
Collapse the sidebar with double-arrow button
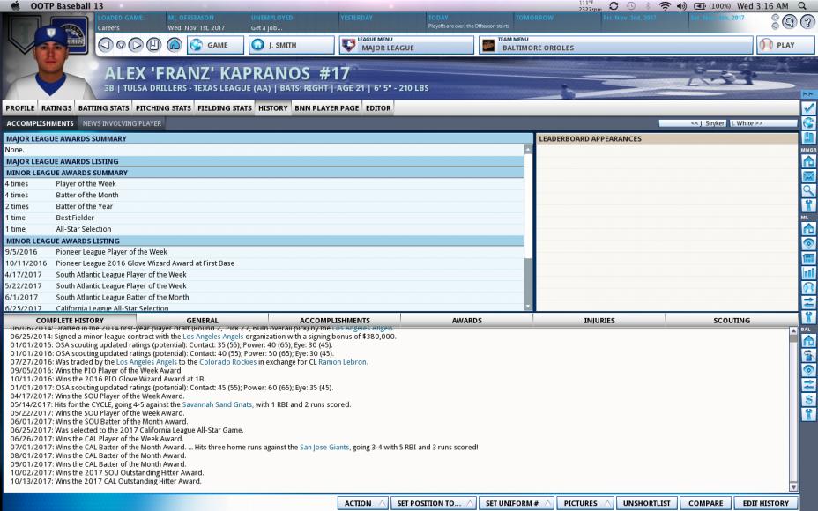(x=808, y=94)
